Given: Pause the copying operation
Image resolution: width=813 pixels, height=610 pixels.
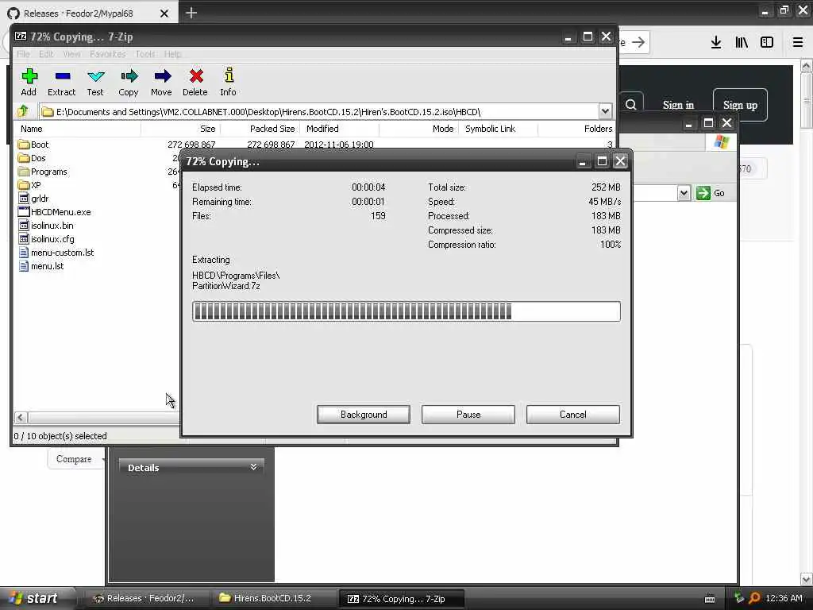Looking at the screenshot, I should coord(468,415).
